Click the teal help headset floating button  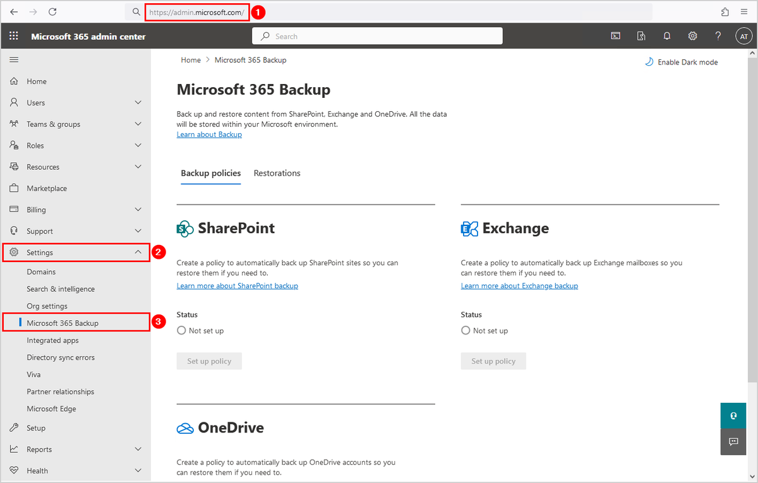click(x=733, y=415)
